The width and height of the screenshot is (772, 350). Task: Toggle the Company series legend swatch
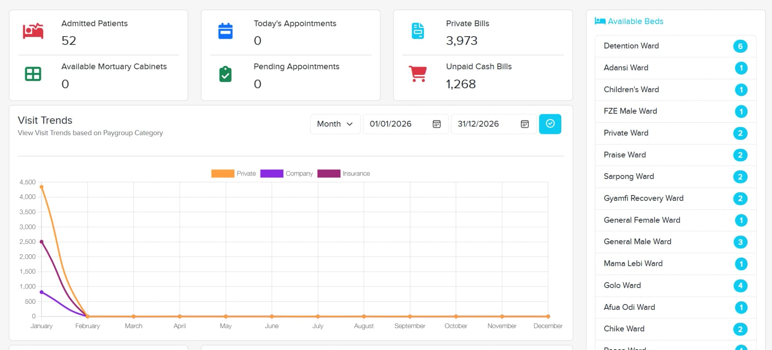[x=272, y=173]
